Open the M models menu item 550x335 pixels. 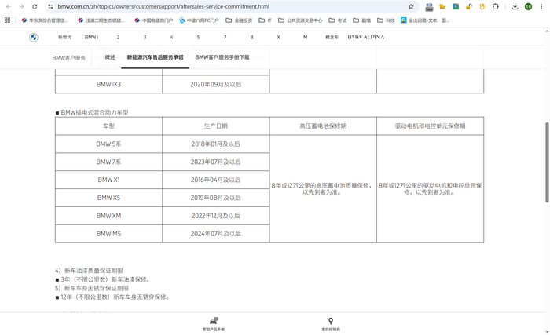pyautogui.click(x=305, y=37)
